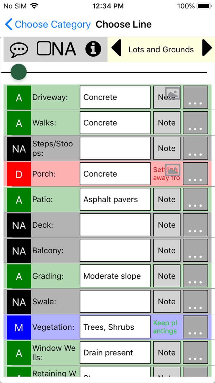Select the Lots and Grounds category label
Image resolution: width=215 pixels, height=383 pixels.
coord(161,50)
